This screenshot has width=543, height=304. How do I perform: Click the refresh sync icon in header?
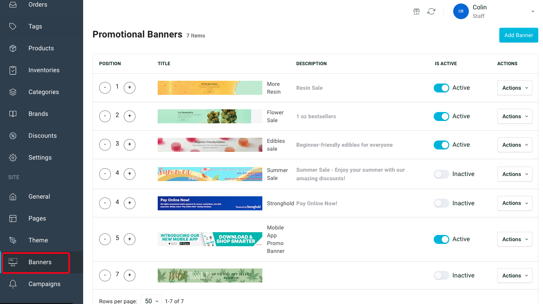pos(431,11)
